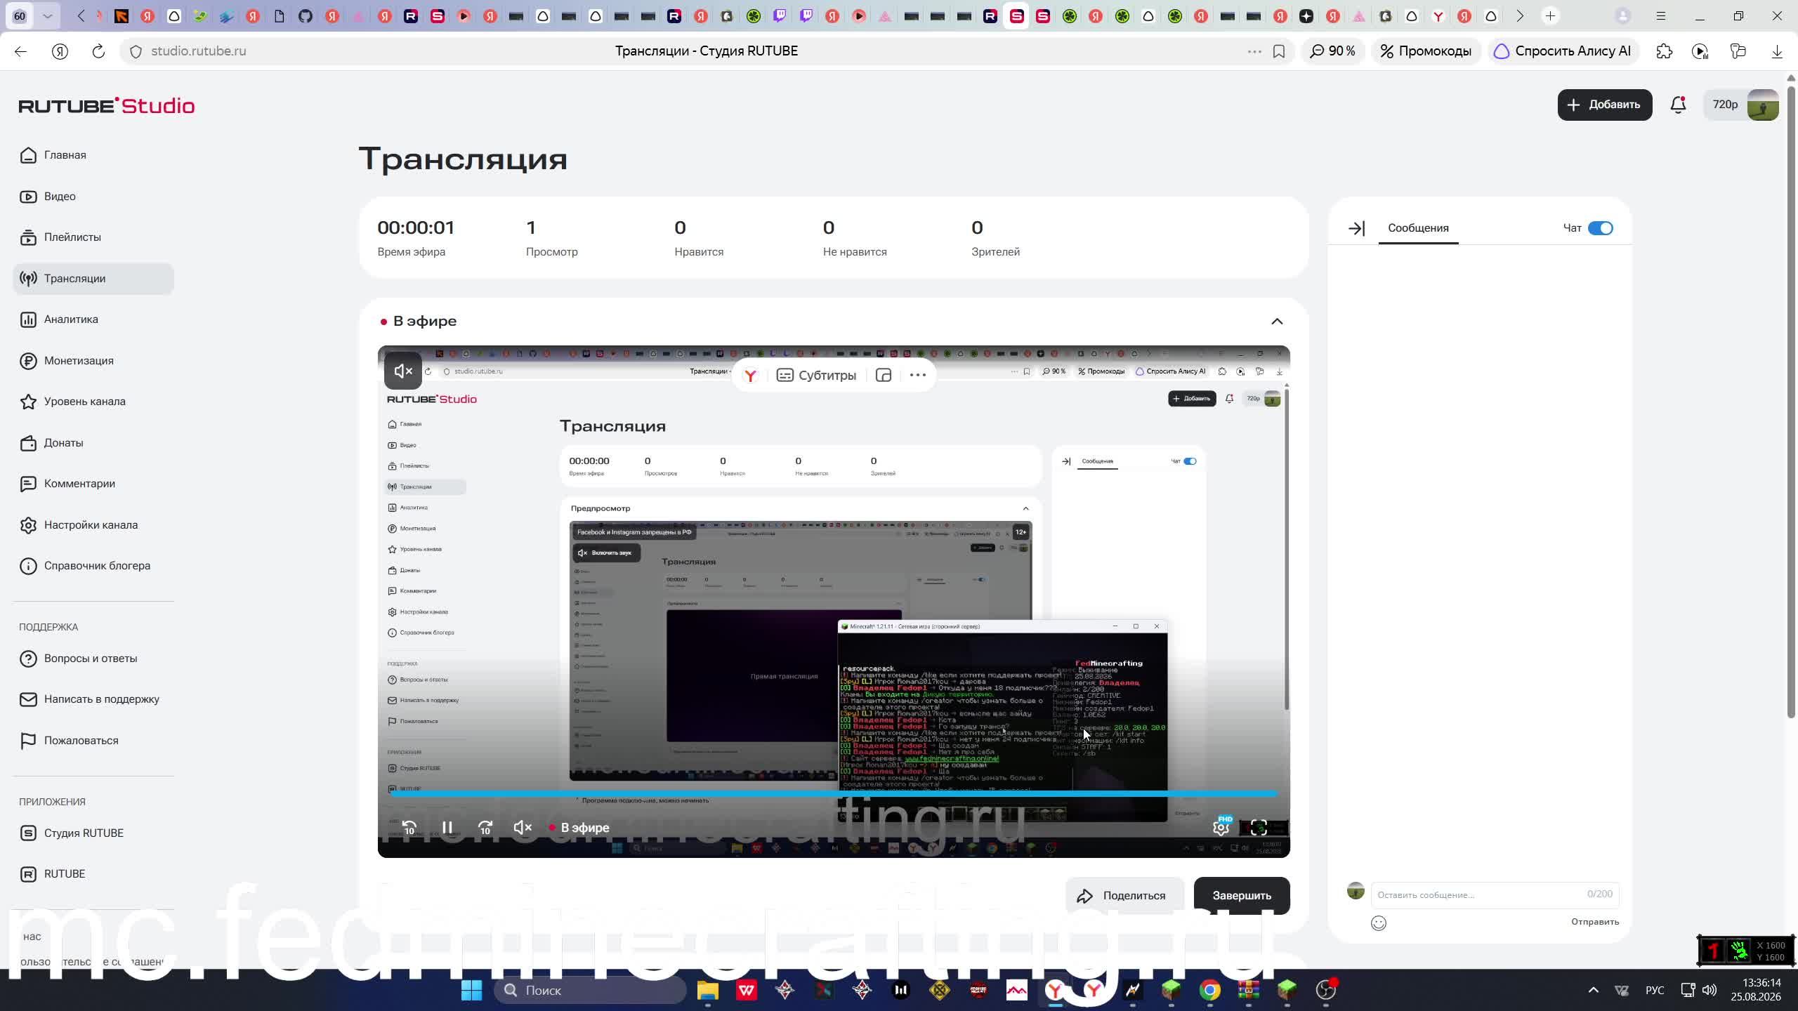Screen dimensions: 1798x1011
Task: Open the player quality settings gear
Action: coord(1221,827)
